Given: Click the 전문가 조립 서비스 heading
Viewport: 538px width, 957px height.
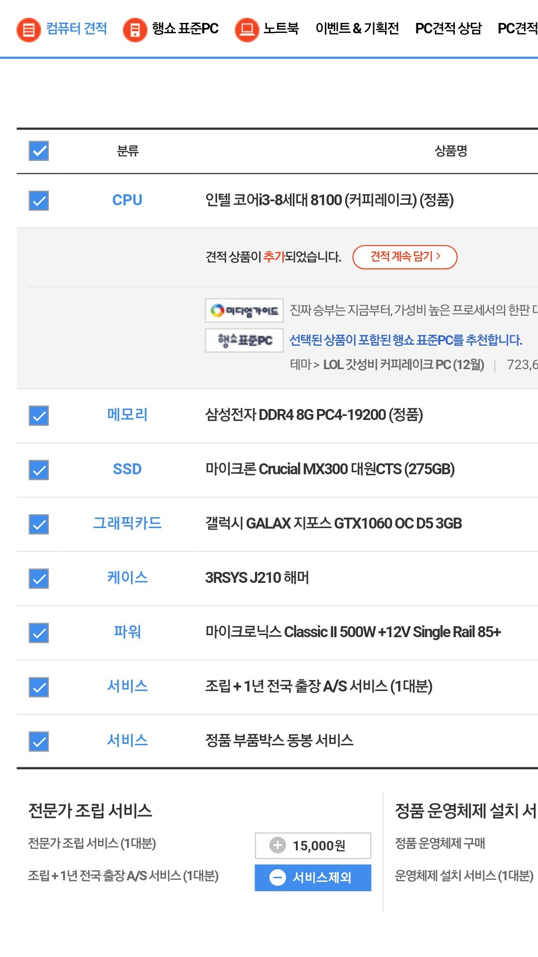Looking at the screenshot, I should (x=90, y=811).
